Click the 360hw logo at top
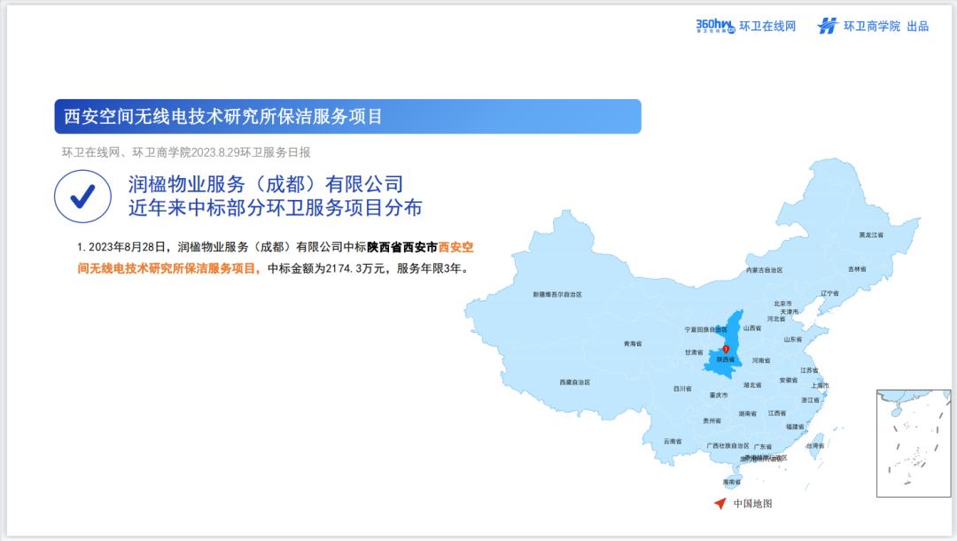This screenshot has height=541, width=957. pyautogui.click(x=715, y=26)
